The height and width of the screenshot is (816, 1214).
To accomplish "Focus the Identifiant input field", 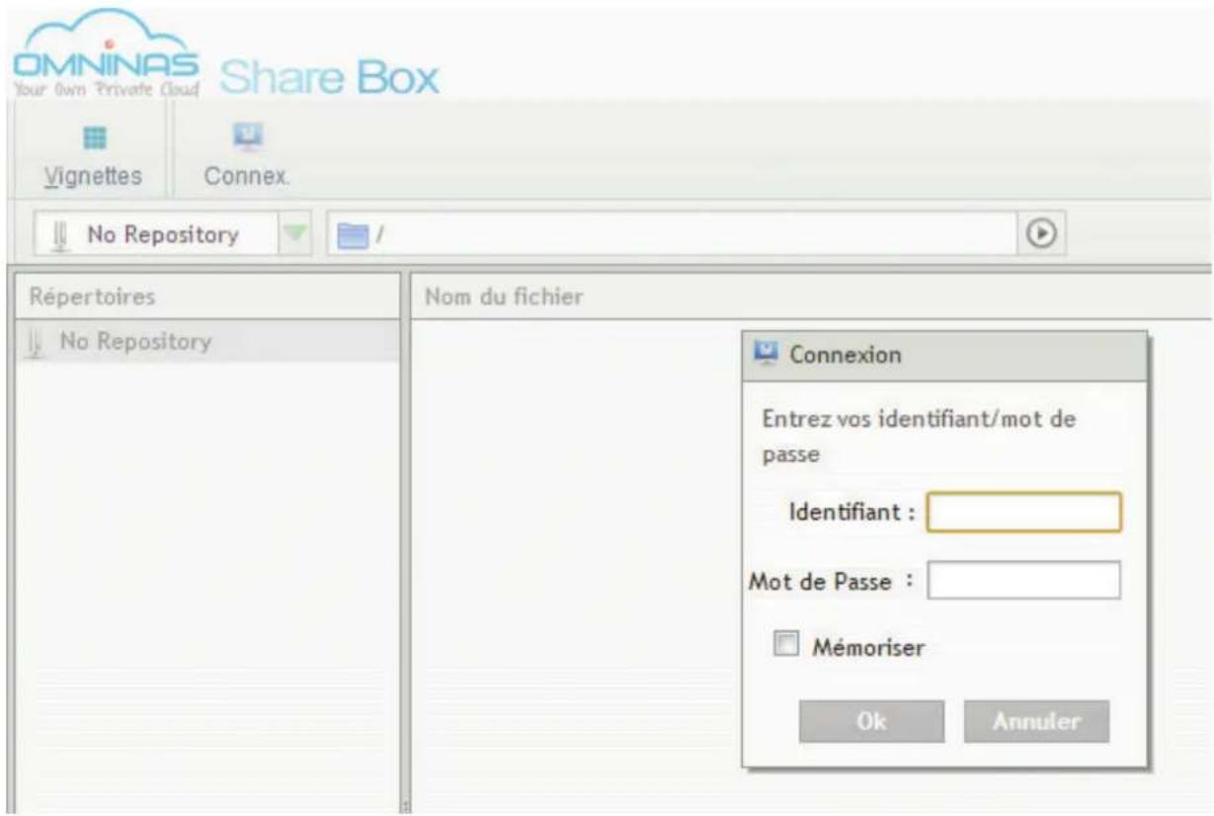I will pos(1023,513).
